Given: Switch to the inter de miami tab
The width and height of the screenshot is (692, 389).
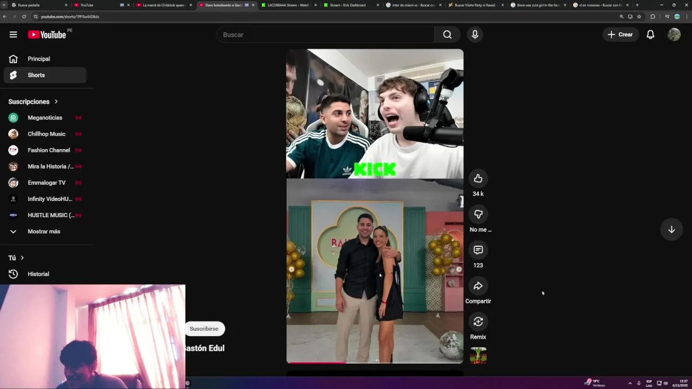Looking at the screenshot, I should tap(413, 5).
